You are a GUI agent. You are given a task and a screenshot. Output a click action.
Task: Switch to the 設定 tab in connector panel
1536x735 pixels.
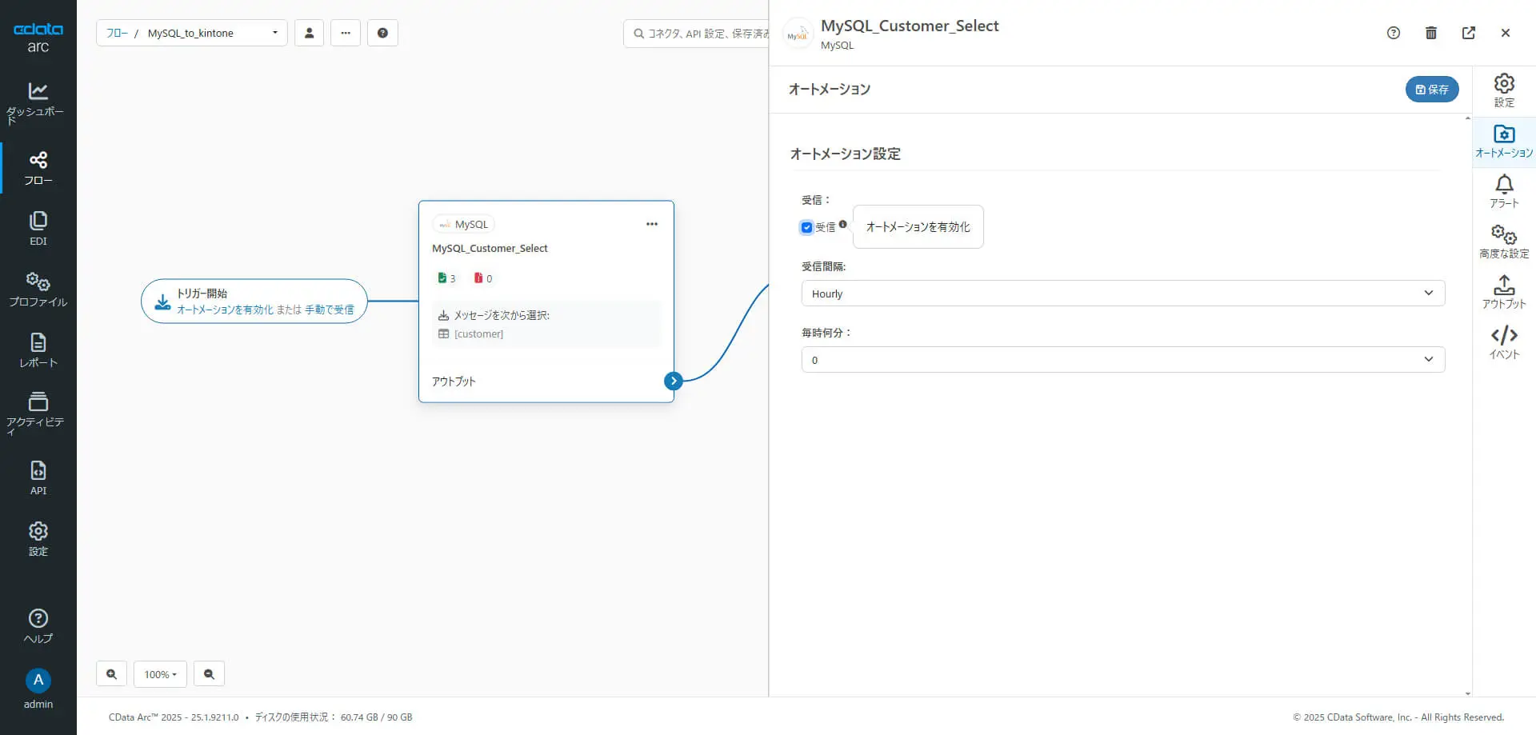click(1504, 91)
